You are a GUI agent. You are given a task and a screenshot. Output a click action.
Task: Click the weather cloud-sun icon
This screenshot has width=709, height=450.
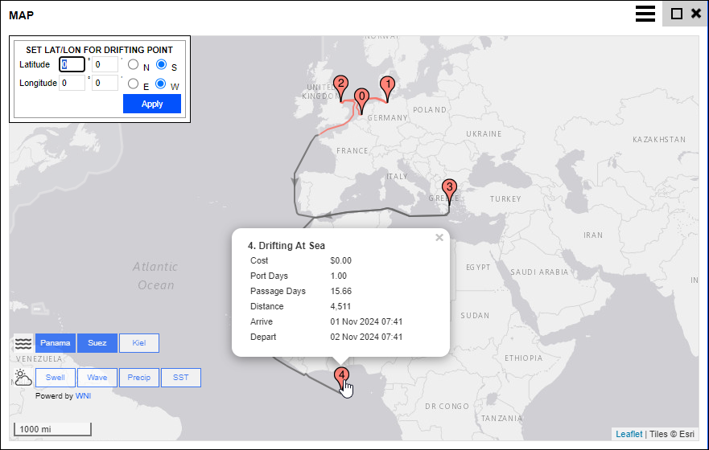click(23, 378)
